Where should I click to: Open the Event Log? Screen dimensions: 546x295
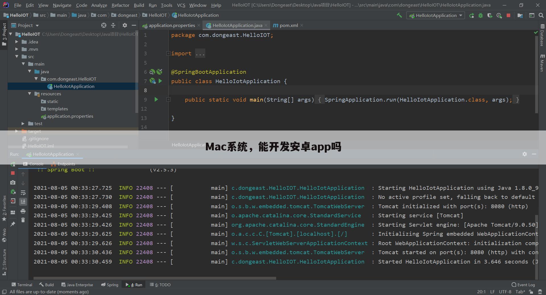pyautogui.click(x=523, y=285)
